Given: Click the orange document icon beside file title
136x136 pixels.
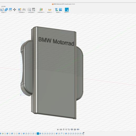Looking at the screenshot, I should (x=53, y=4).
